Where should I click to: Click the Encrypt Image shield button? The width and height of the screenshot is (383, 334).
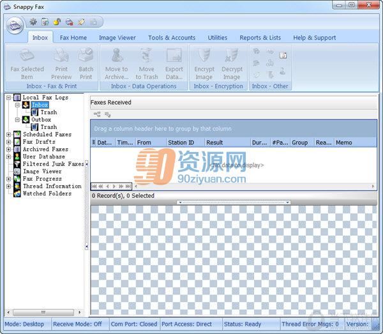click(204, 63)
